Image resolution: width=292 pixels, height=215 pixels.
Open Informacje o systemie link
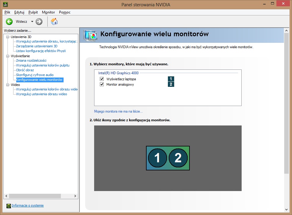point(28,205)
